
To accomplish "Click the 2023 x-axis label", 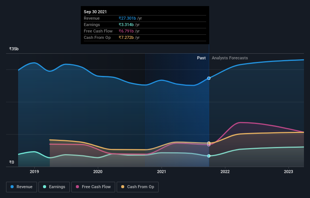I will (x=288, y=172).
